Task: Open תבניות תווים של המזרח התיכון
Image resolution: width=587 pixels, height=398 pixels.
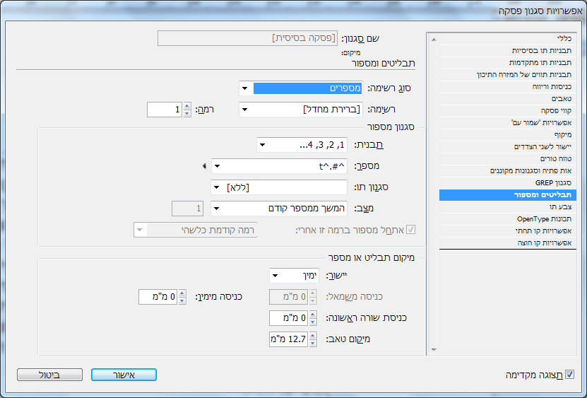Action: [x=507, y=74]
